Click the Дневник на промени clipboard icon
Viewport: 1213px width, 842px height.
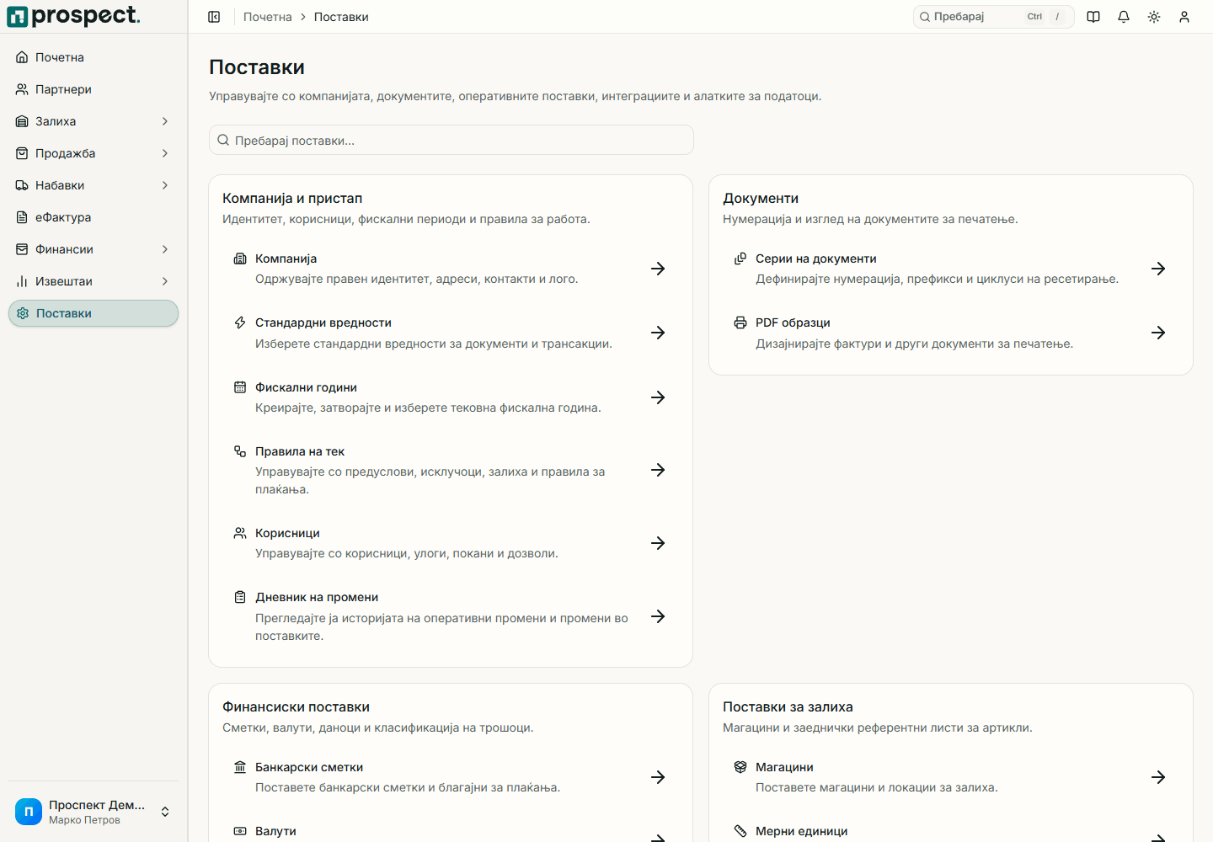[x=240, y=597]
